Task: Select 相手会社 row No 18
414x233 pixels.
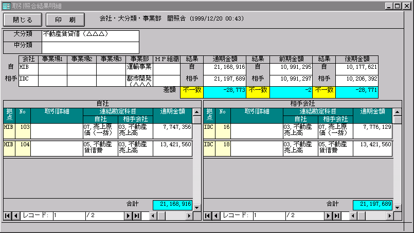Action: (223, 148)
